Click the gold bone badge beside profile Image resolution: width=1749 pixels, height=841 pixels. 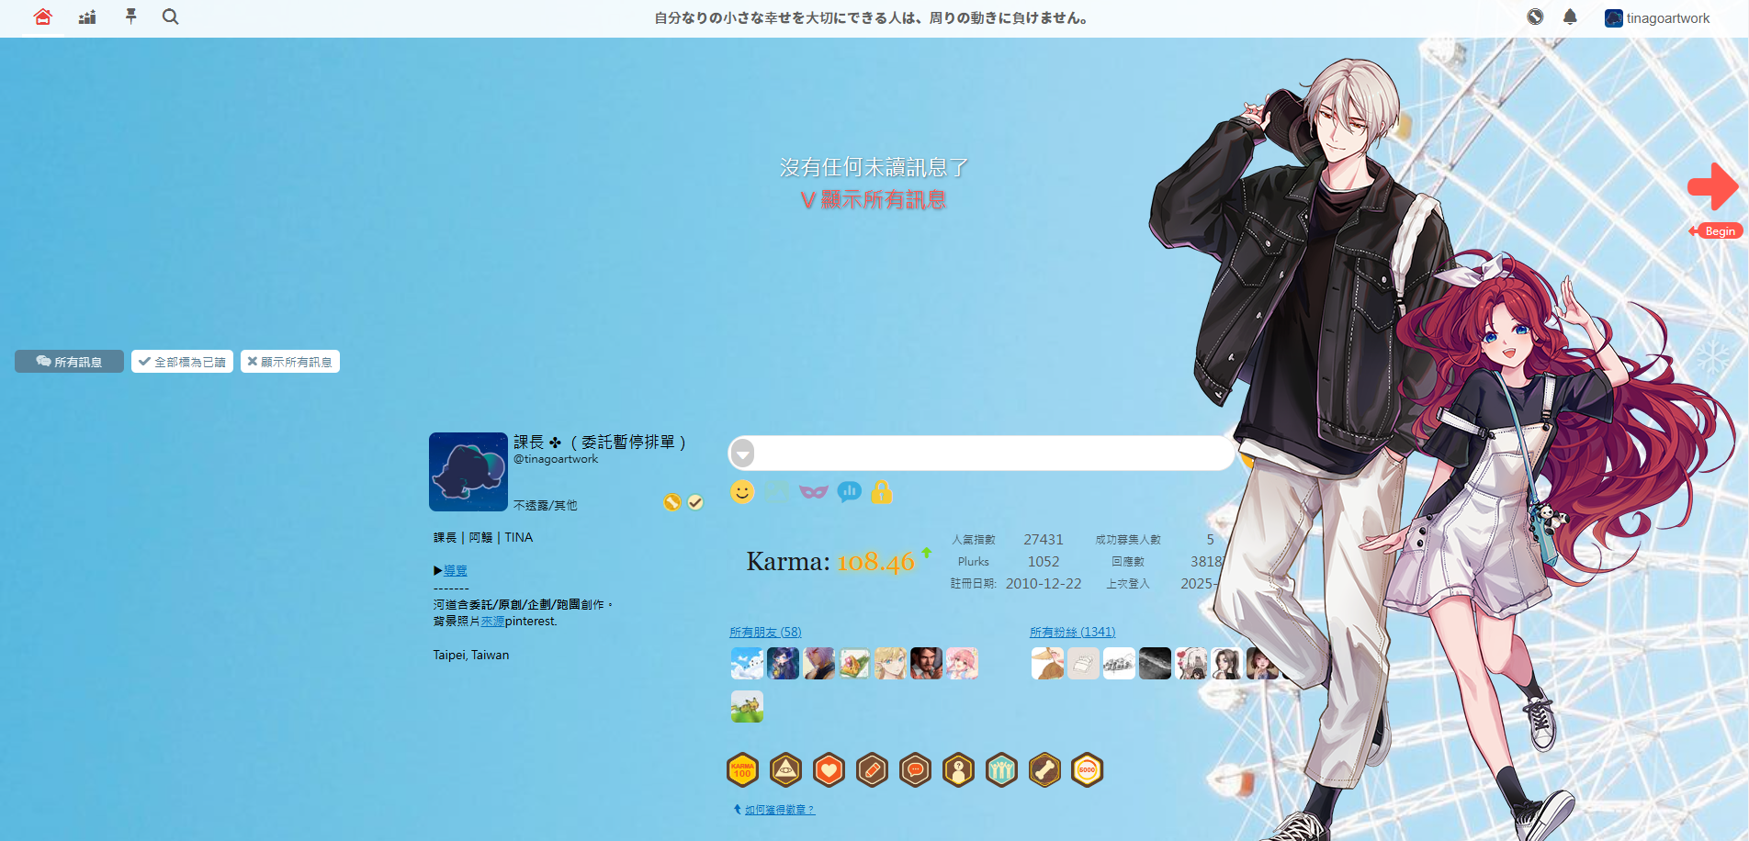tap(672, 502)
